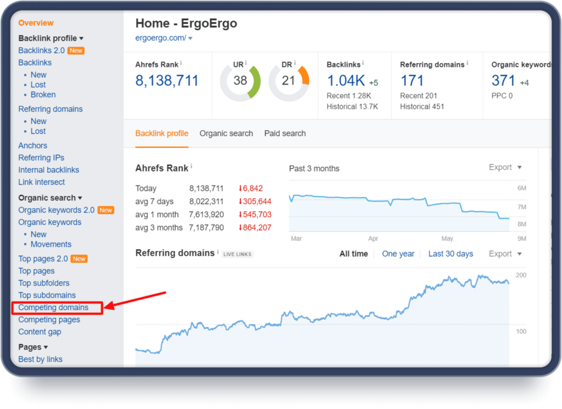Click info icon beside Referring domains chart heading
Viewport: 562px width, 409px height.
218,251
